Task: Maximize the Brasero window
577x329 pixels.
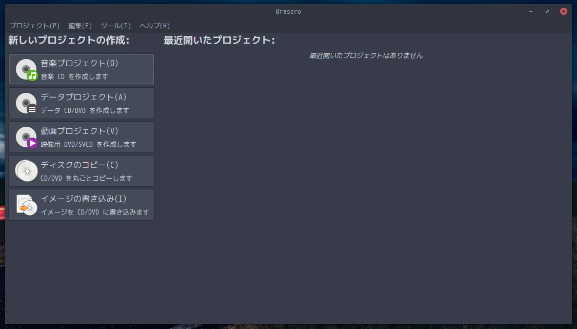Action: tap(547, 11)
